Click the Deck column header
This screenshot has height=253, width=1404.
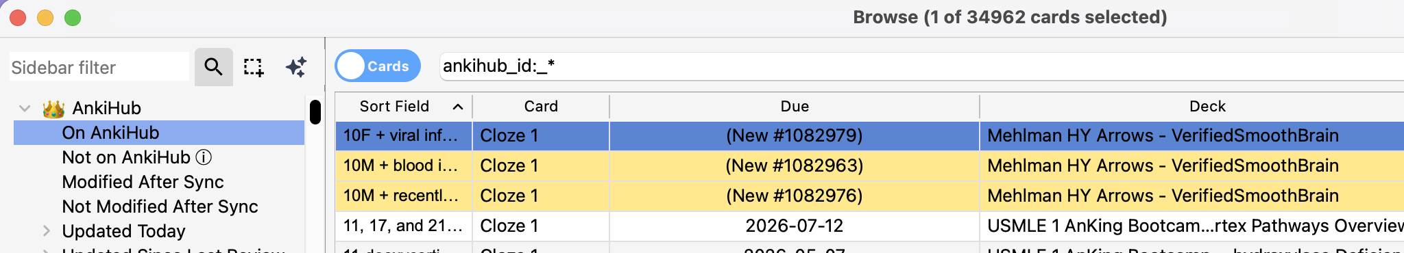coord(1207,107)
